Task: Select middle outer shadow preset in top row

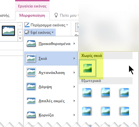Action: [x=106, y=92]
